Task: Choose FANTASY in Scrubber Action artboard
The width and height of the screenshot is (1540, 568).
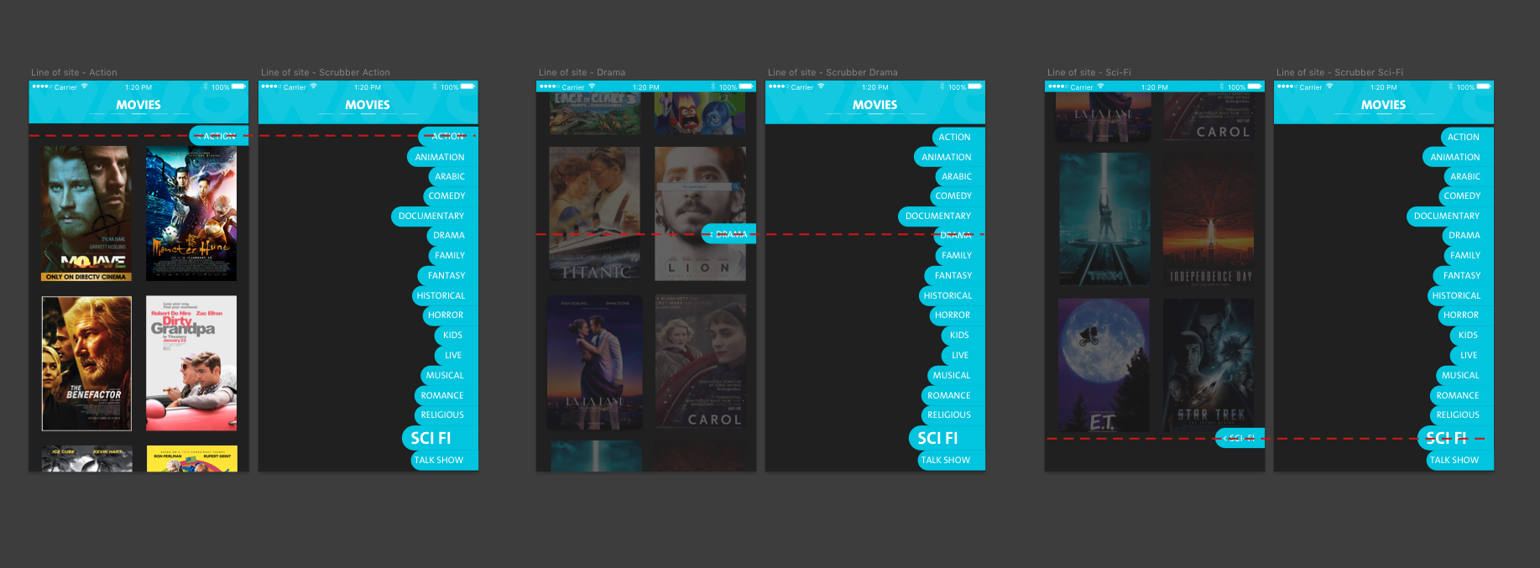Action: click(x=448, y=275)
